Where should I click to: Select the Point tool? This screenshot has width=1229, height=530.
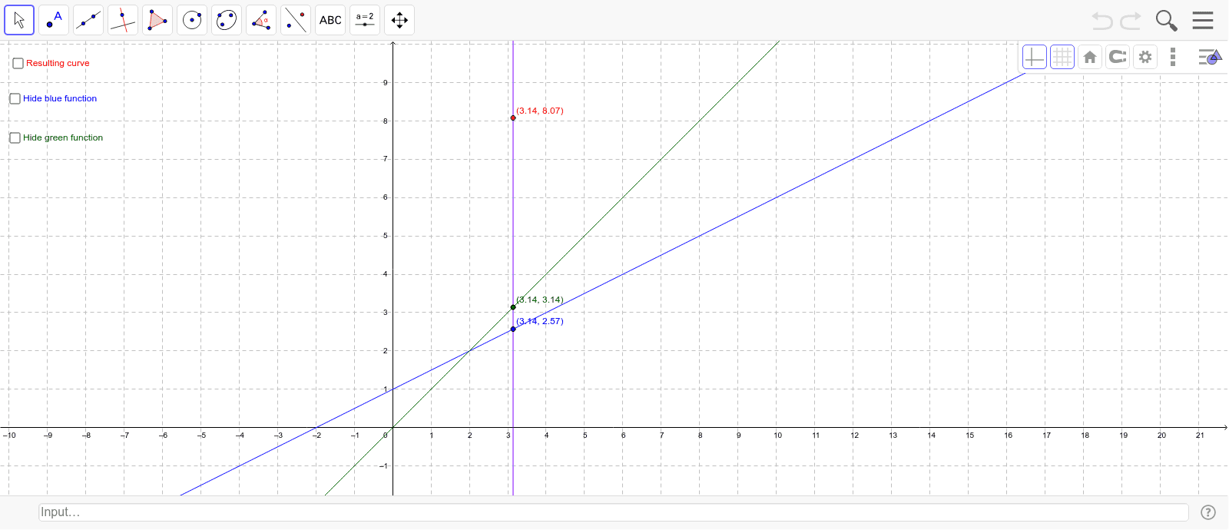pyautogui.click(x=54, y=20)
